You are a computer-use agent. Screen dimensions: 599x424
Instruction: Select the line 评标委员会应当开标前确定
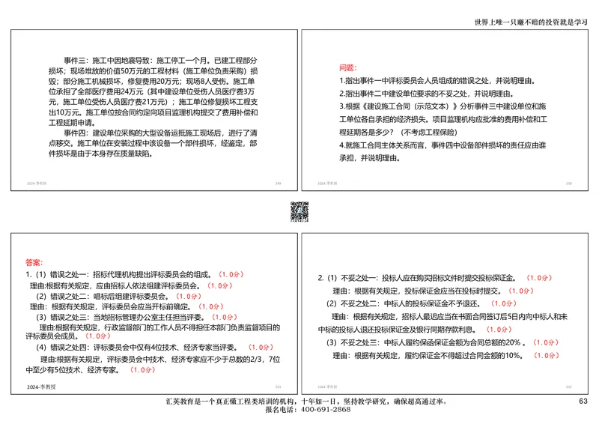click(x=127, y=306)
